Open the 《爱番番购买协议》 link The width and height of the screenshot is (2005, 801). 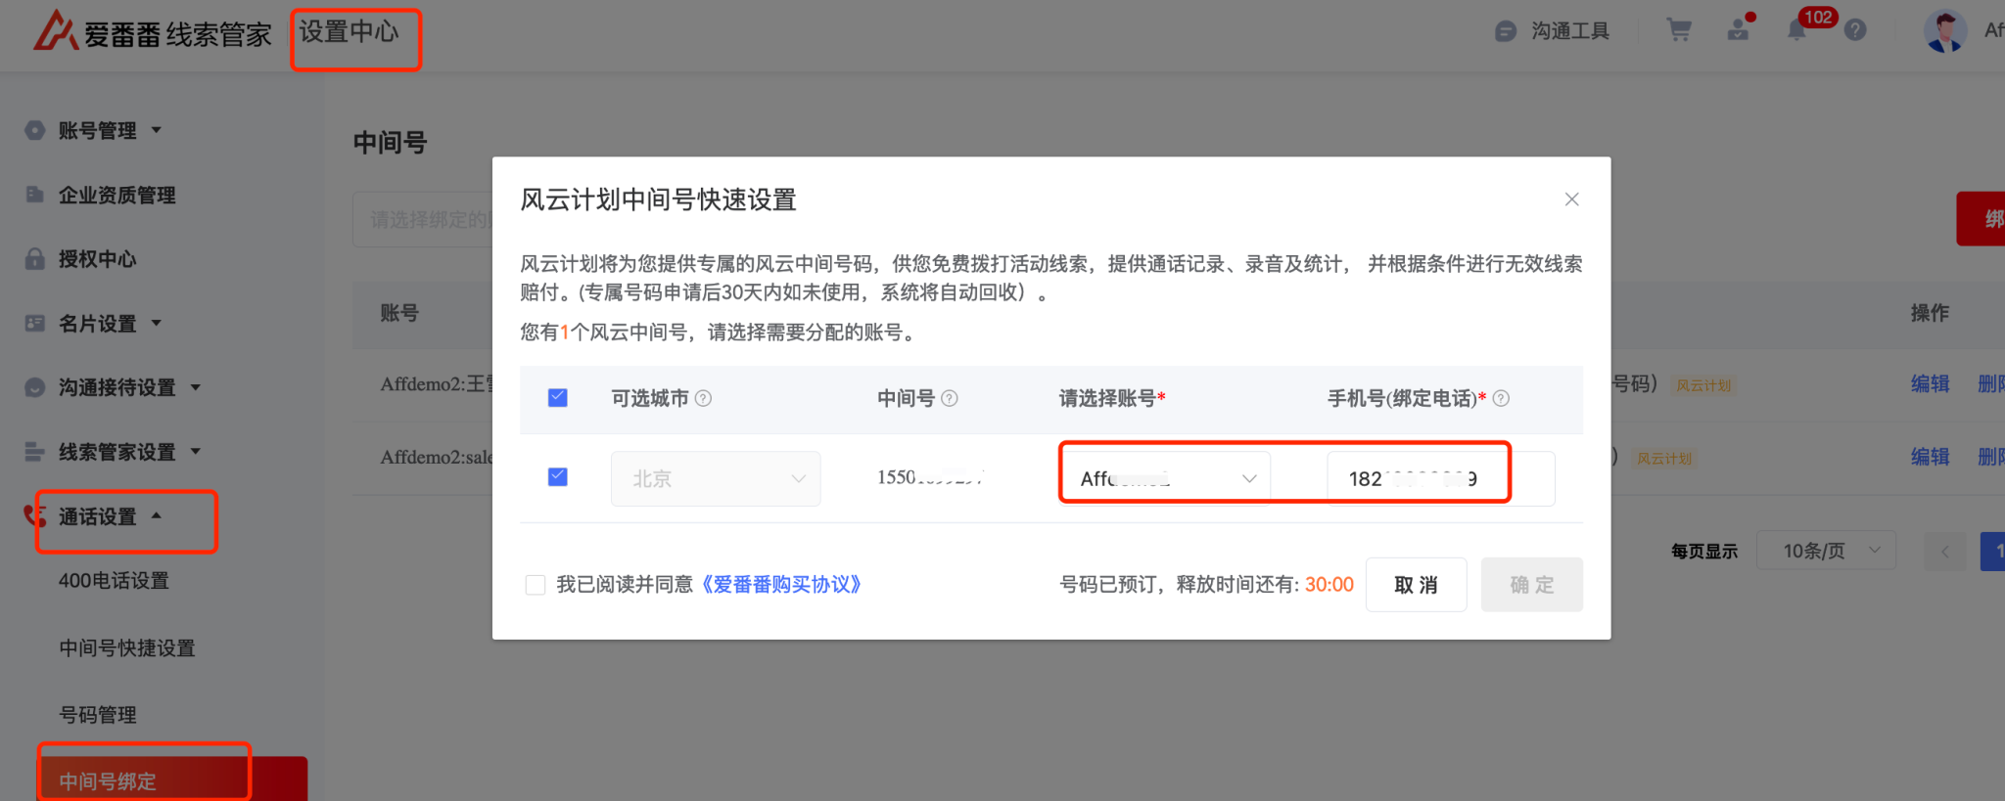coord(781,585)
